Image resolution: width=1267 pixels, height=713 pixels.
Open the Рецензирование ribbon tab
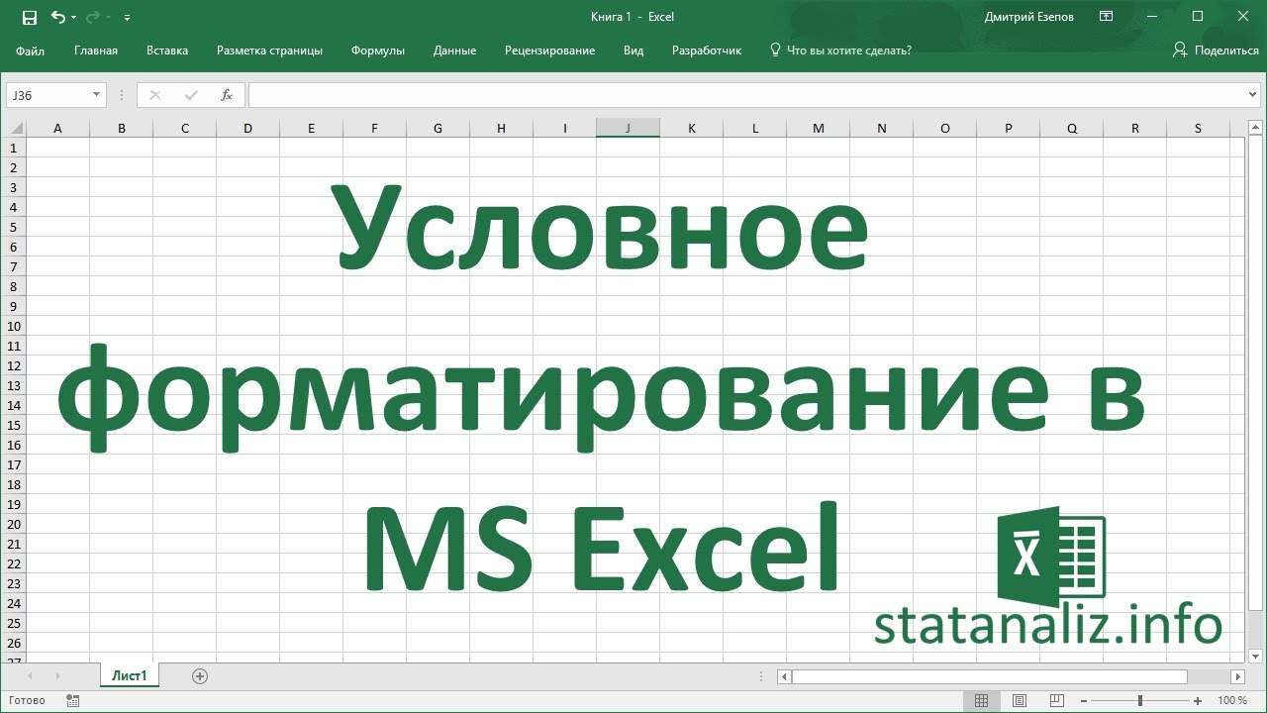549,51
